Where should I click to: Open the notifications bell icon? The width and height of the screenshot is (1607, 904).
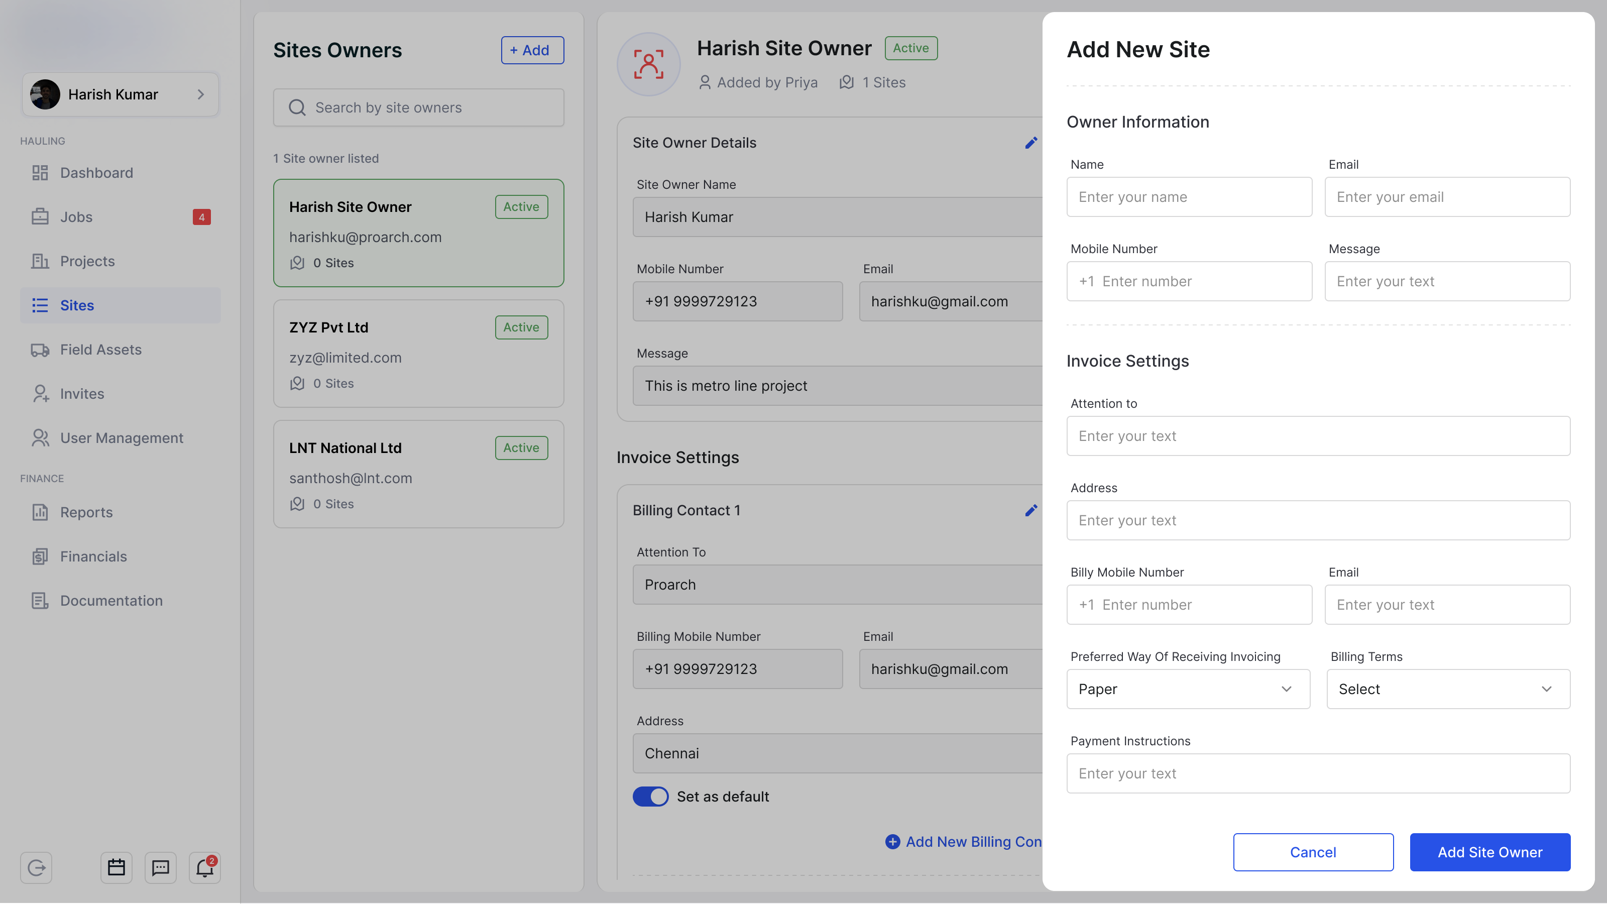coord(204,867)
